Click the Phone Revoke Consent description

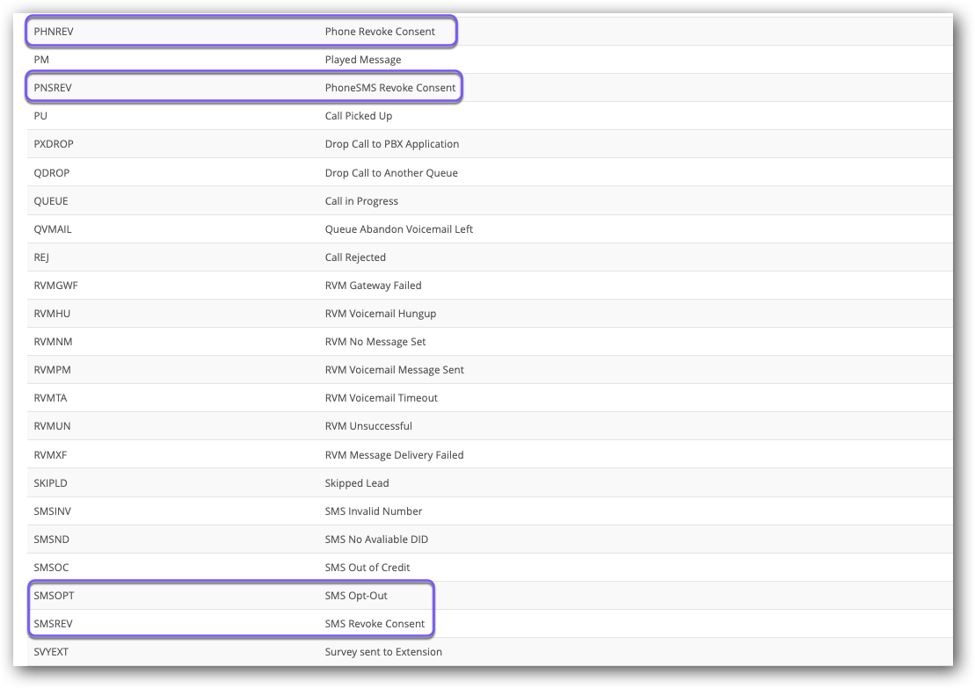click(x=380, y=32)
